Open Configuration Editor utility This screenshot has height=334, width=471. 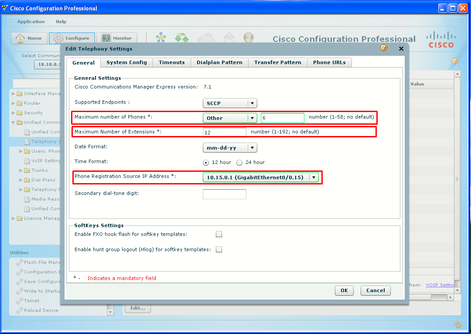[x=38, y=272]
